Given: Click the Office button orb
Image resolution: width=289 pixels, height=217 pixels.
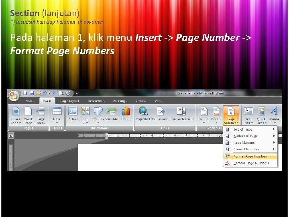Looking at the screenshot, I should coord(14,96).
